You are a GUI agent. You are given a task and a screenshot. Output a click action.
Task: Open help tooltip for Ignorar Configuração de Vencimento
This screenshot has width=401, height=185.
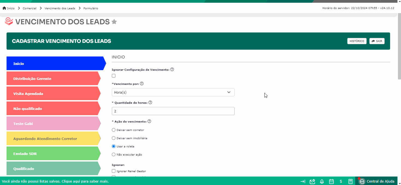click(x=172, y=70)
